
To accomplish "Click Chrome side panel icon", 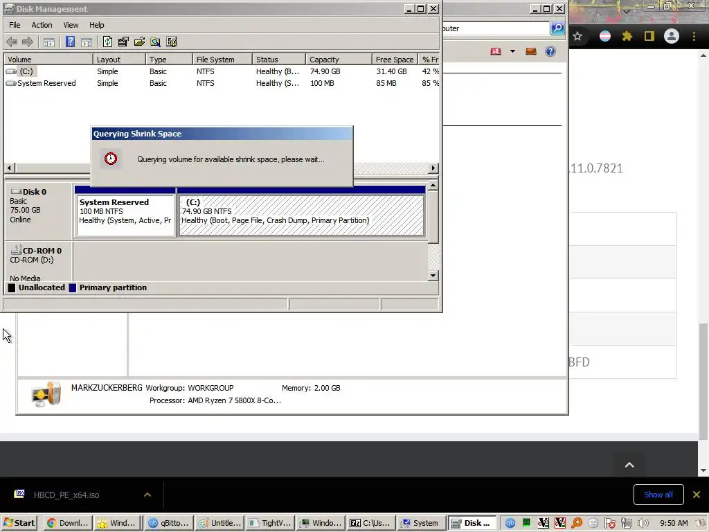I will coord(649,36).
